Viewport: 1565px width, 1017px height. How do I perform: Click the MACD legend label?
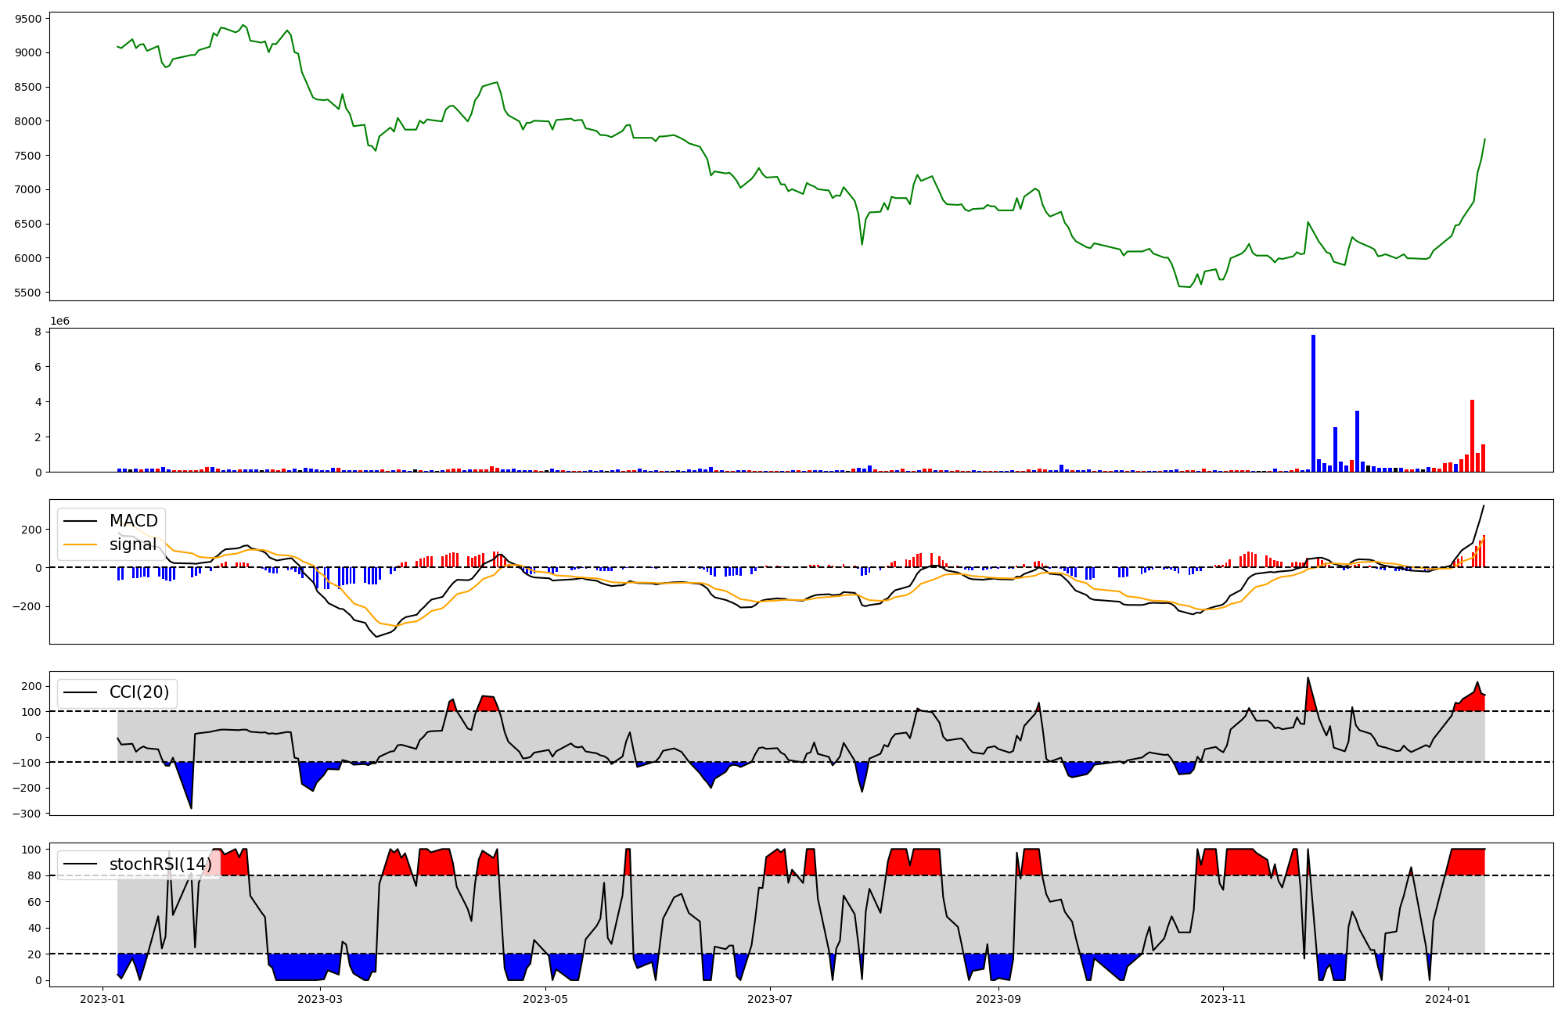(x=133, y=521)
